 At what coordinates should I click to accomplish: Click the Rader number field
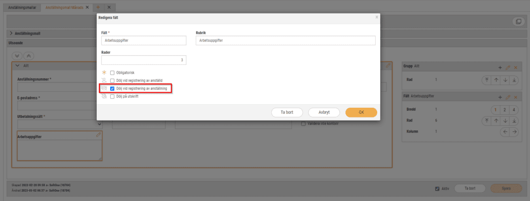144,60
